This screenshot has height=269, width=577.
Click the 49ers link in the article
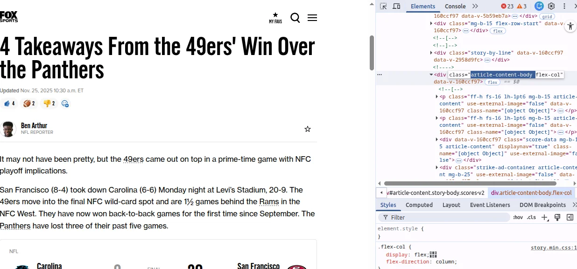pos(134,159)
